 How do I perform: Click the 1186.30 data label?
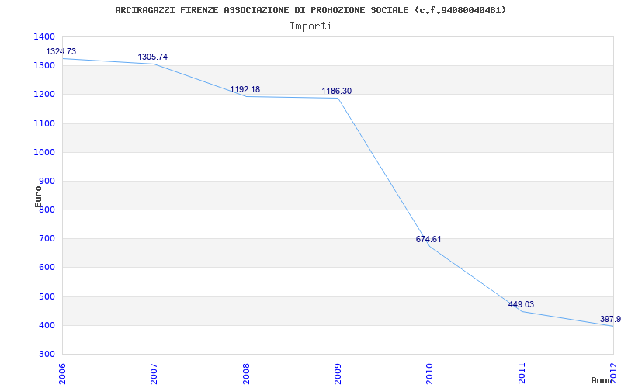(337, 91)
